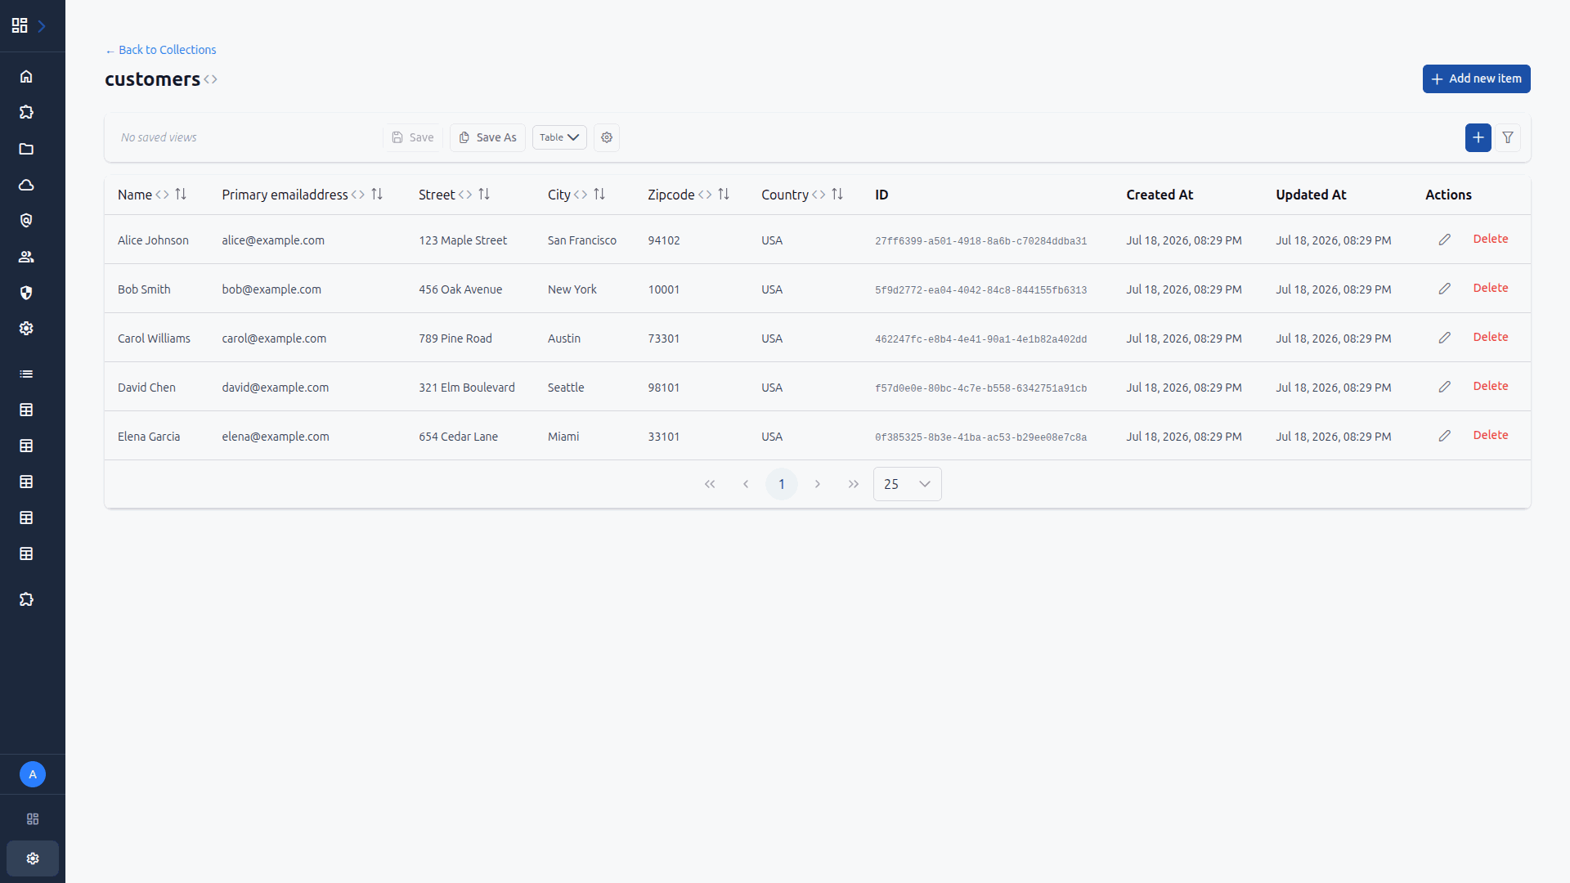This screenshot has width=1570, height=883.
Task: Go to last page
Action: [x=854, y=484]
